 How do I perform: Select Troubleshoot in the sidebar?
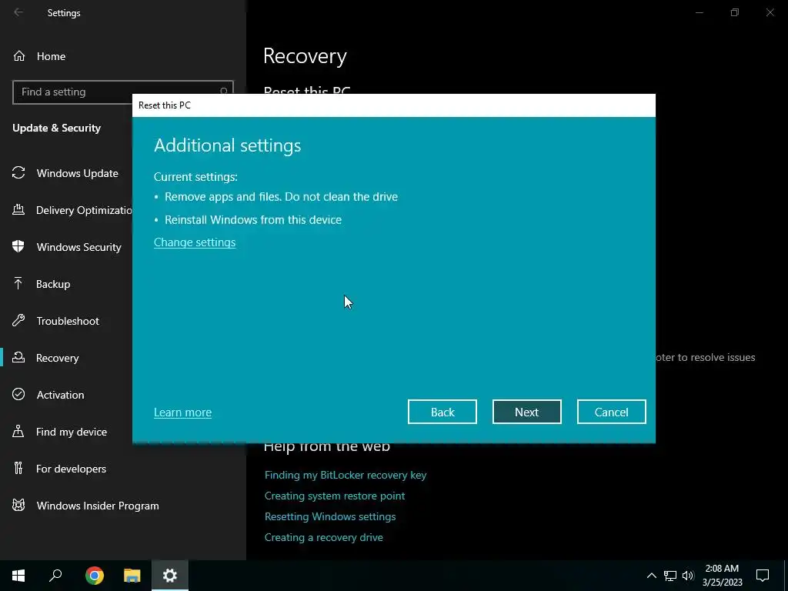[66, 321]
